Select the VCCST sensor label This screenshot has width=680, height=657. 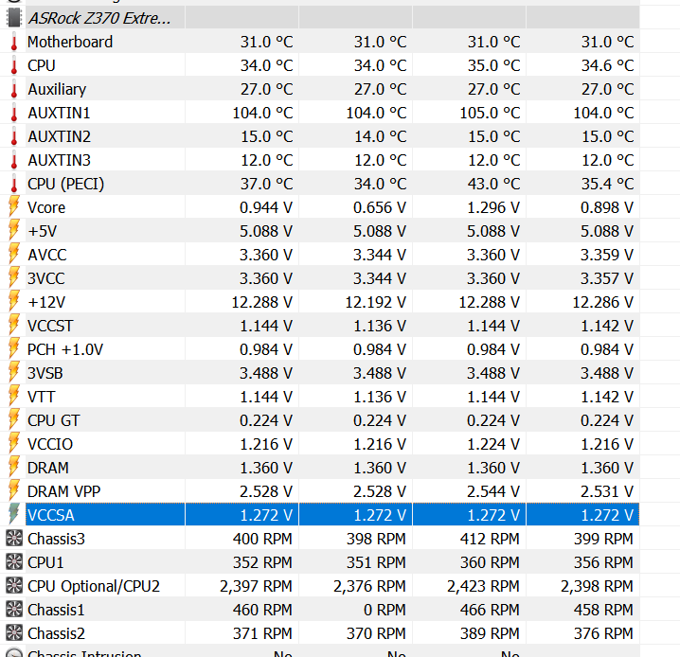point(50,326)
